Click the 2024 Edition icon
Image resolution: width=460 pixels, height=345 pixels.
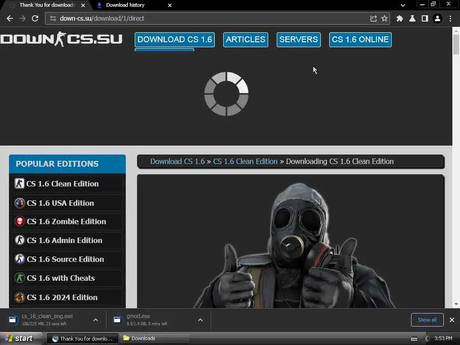(19, 297)
